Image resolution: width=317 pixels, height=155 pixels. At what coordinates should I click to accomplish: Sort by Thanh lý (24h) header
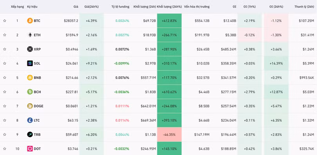click(x=304, y=7)
